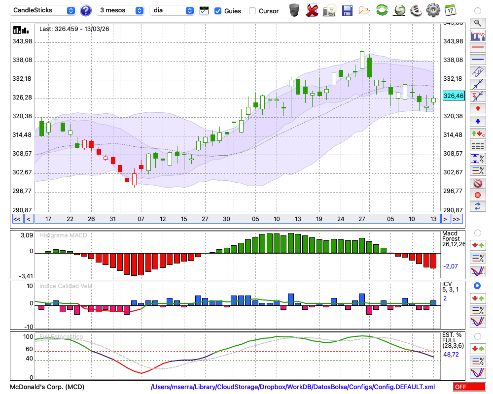Open the '3 mesos' period dropdown
The image size is (493, 394).
click(120, 10)
